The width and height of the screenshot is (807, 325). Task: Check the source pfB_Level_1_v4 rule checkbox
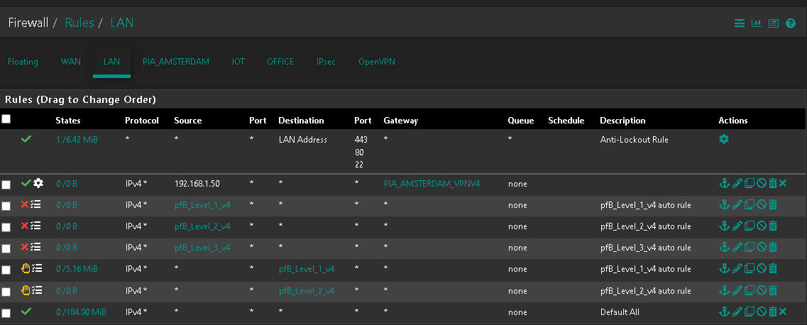click(x=6, y=206)
